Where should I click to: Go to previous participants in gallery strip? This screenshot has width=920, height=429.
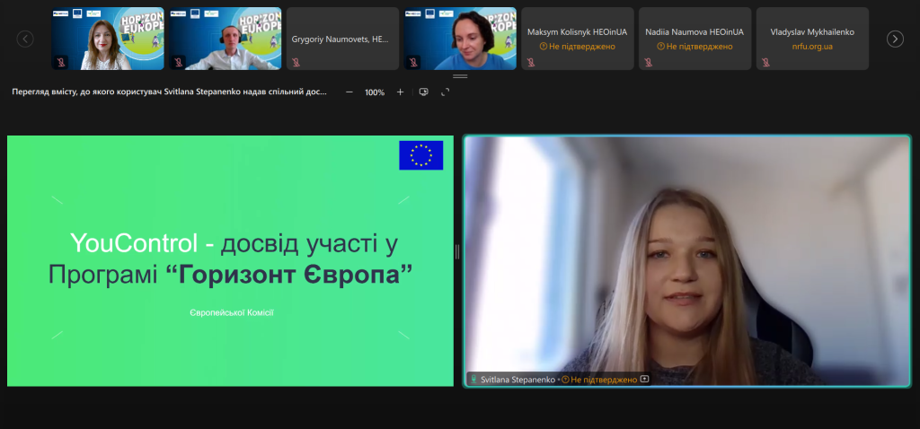point(25,39)
